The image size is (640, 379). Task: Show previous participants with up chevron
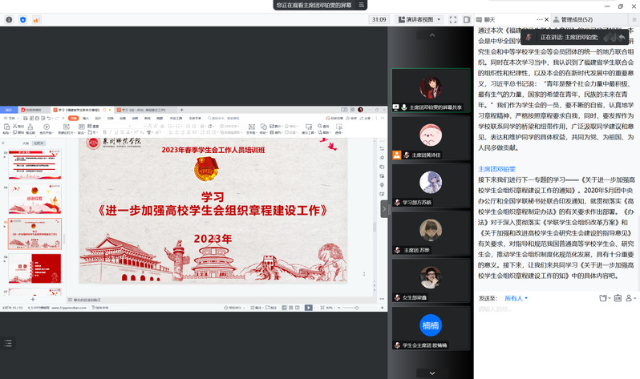tap(431, 35)
